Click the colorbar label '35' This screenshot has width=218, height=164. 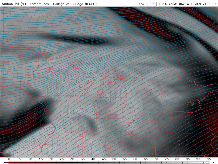click(x=83, y=159)
